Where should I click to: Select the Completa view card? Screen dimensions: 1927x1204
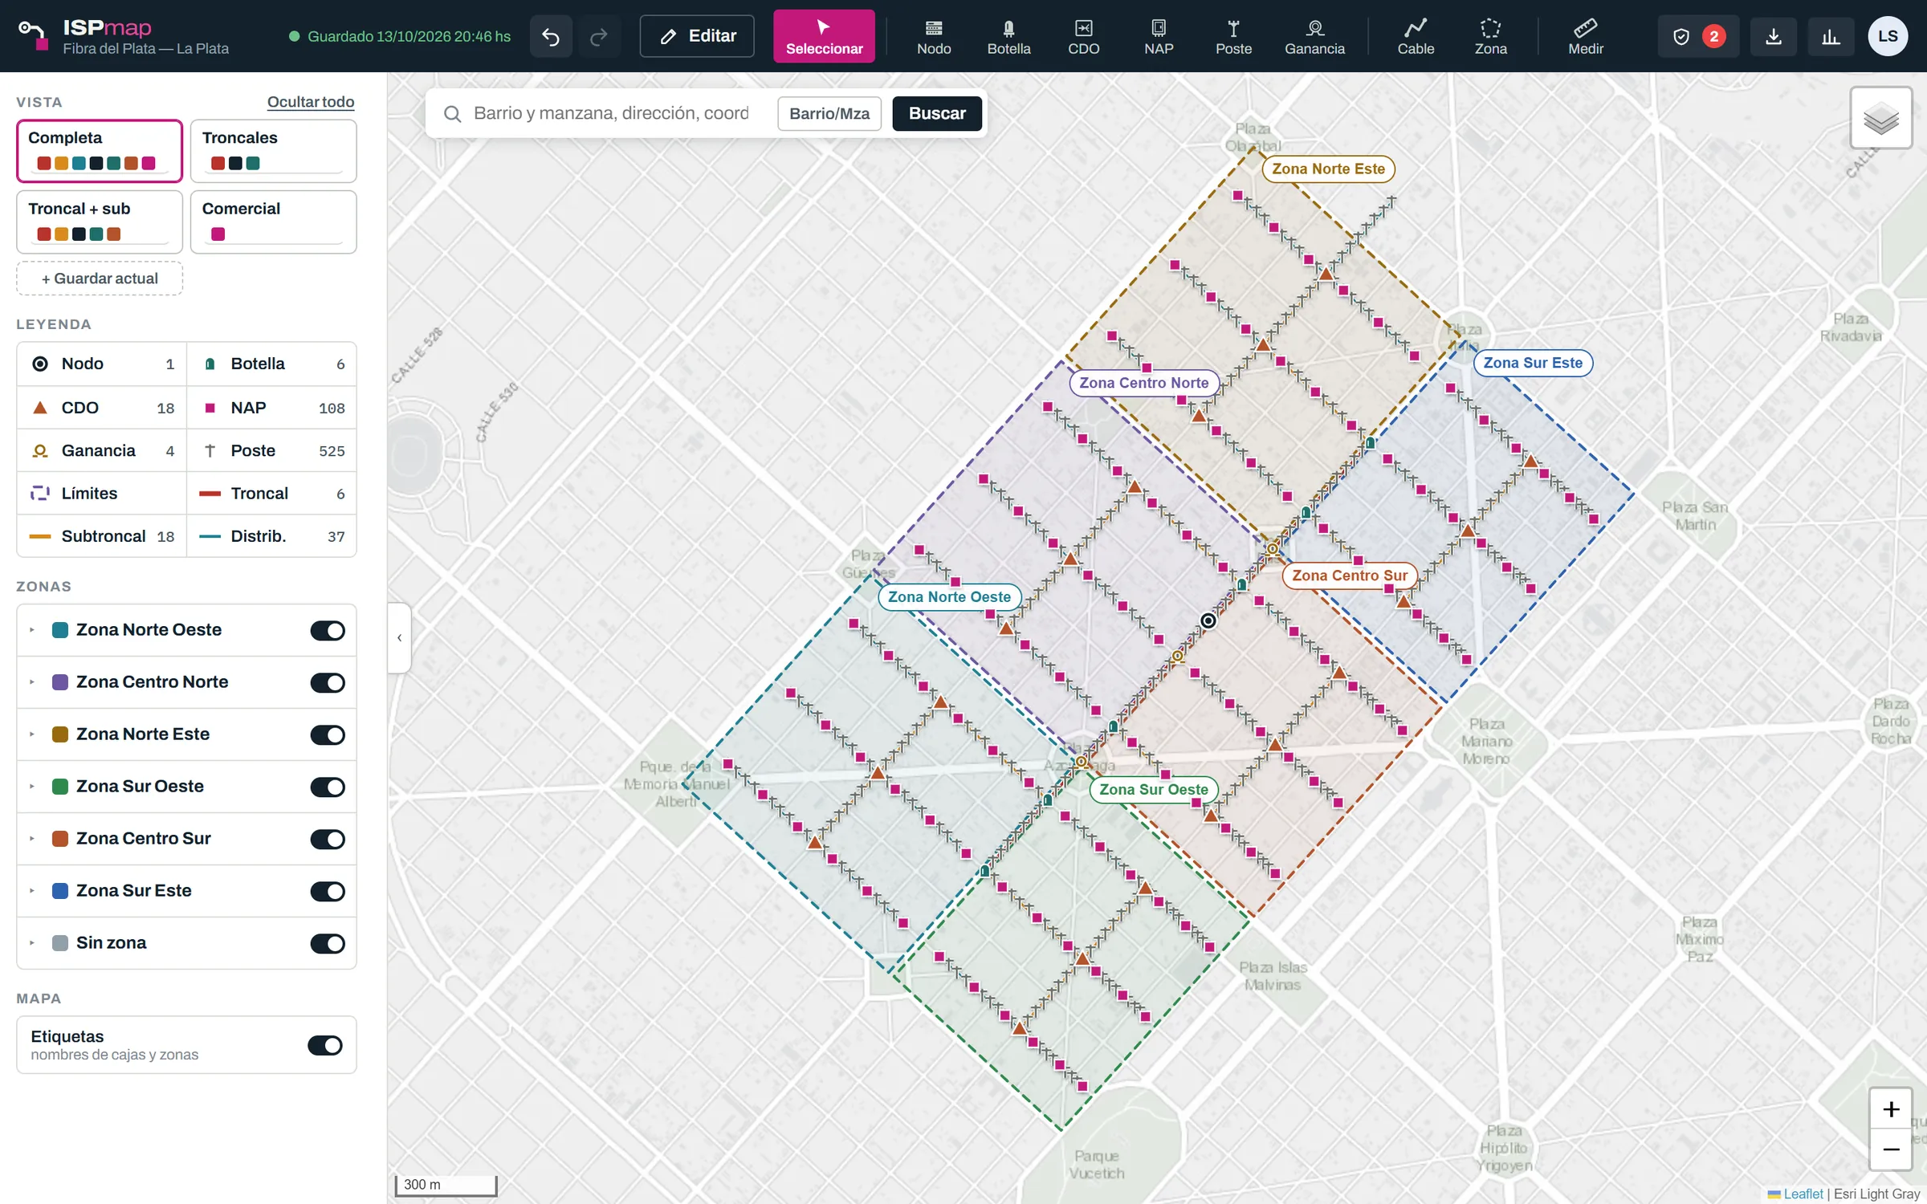tap(100, 151)
